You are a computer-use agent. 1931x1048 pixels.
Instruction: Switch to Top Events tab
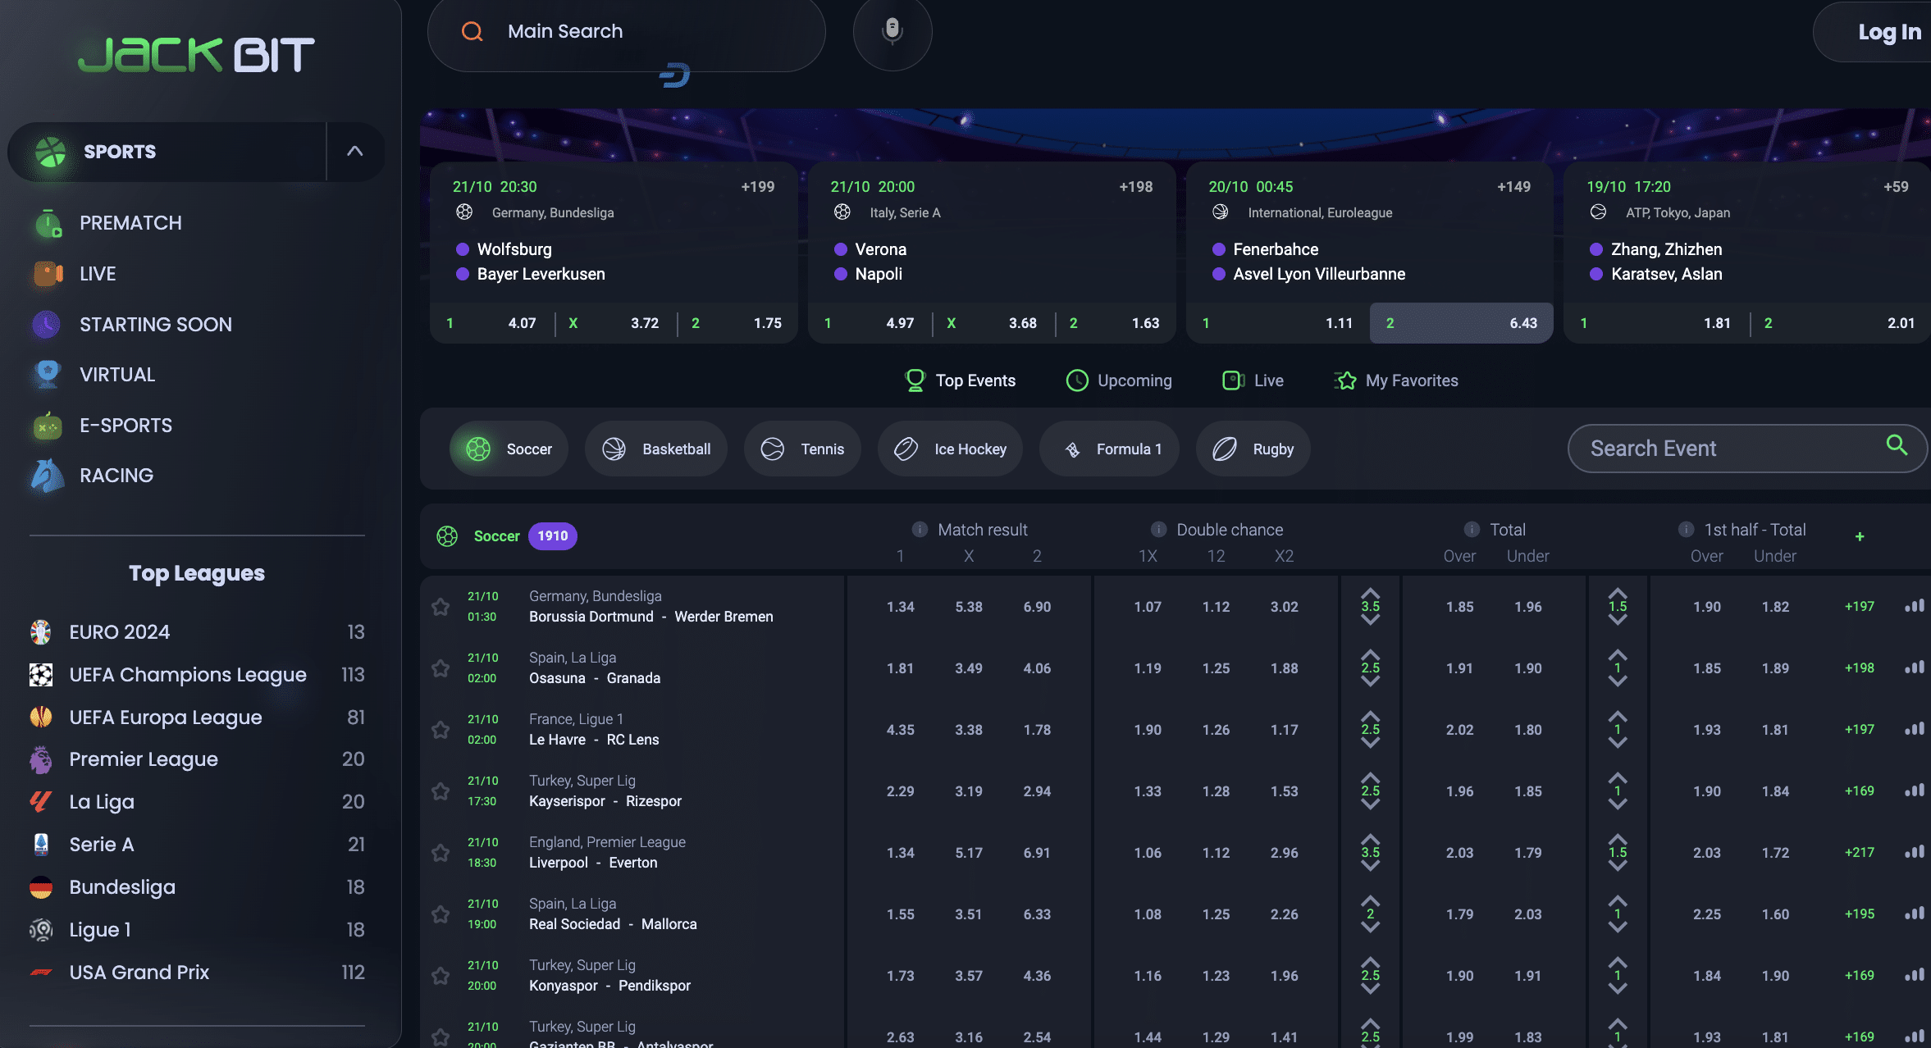coord(960,380)
